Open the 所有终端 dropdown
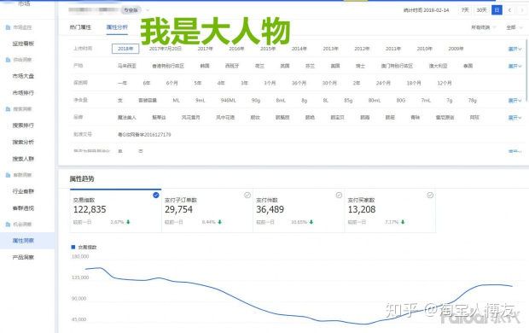This screenshot has width=529, height=333. pyautogui.click(x=483, y=27)
